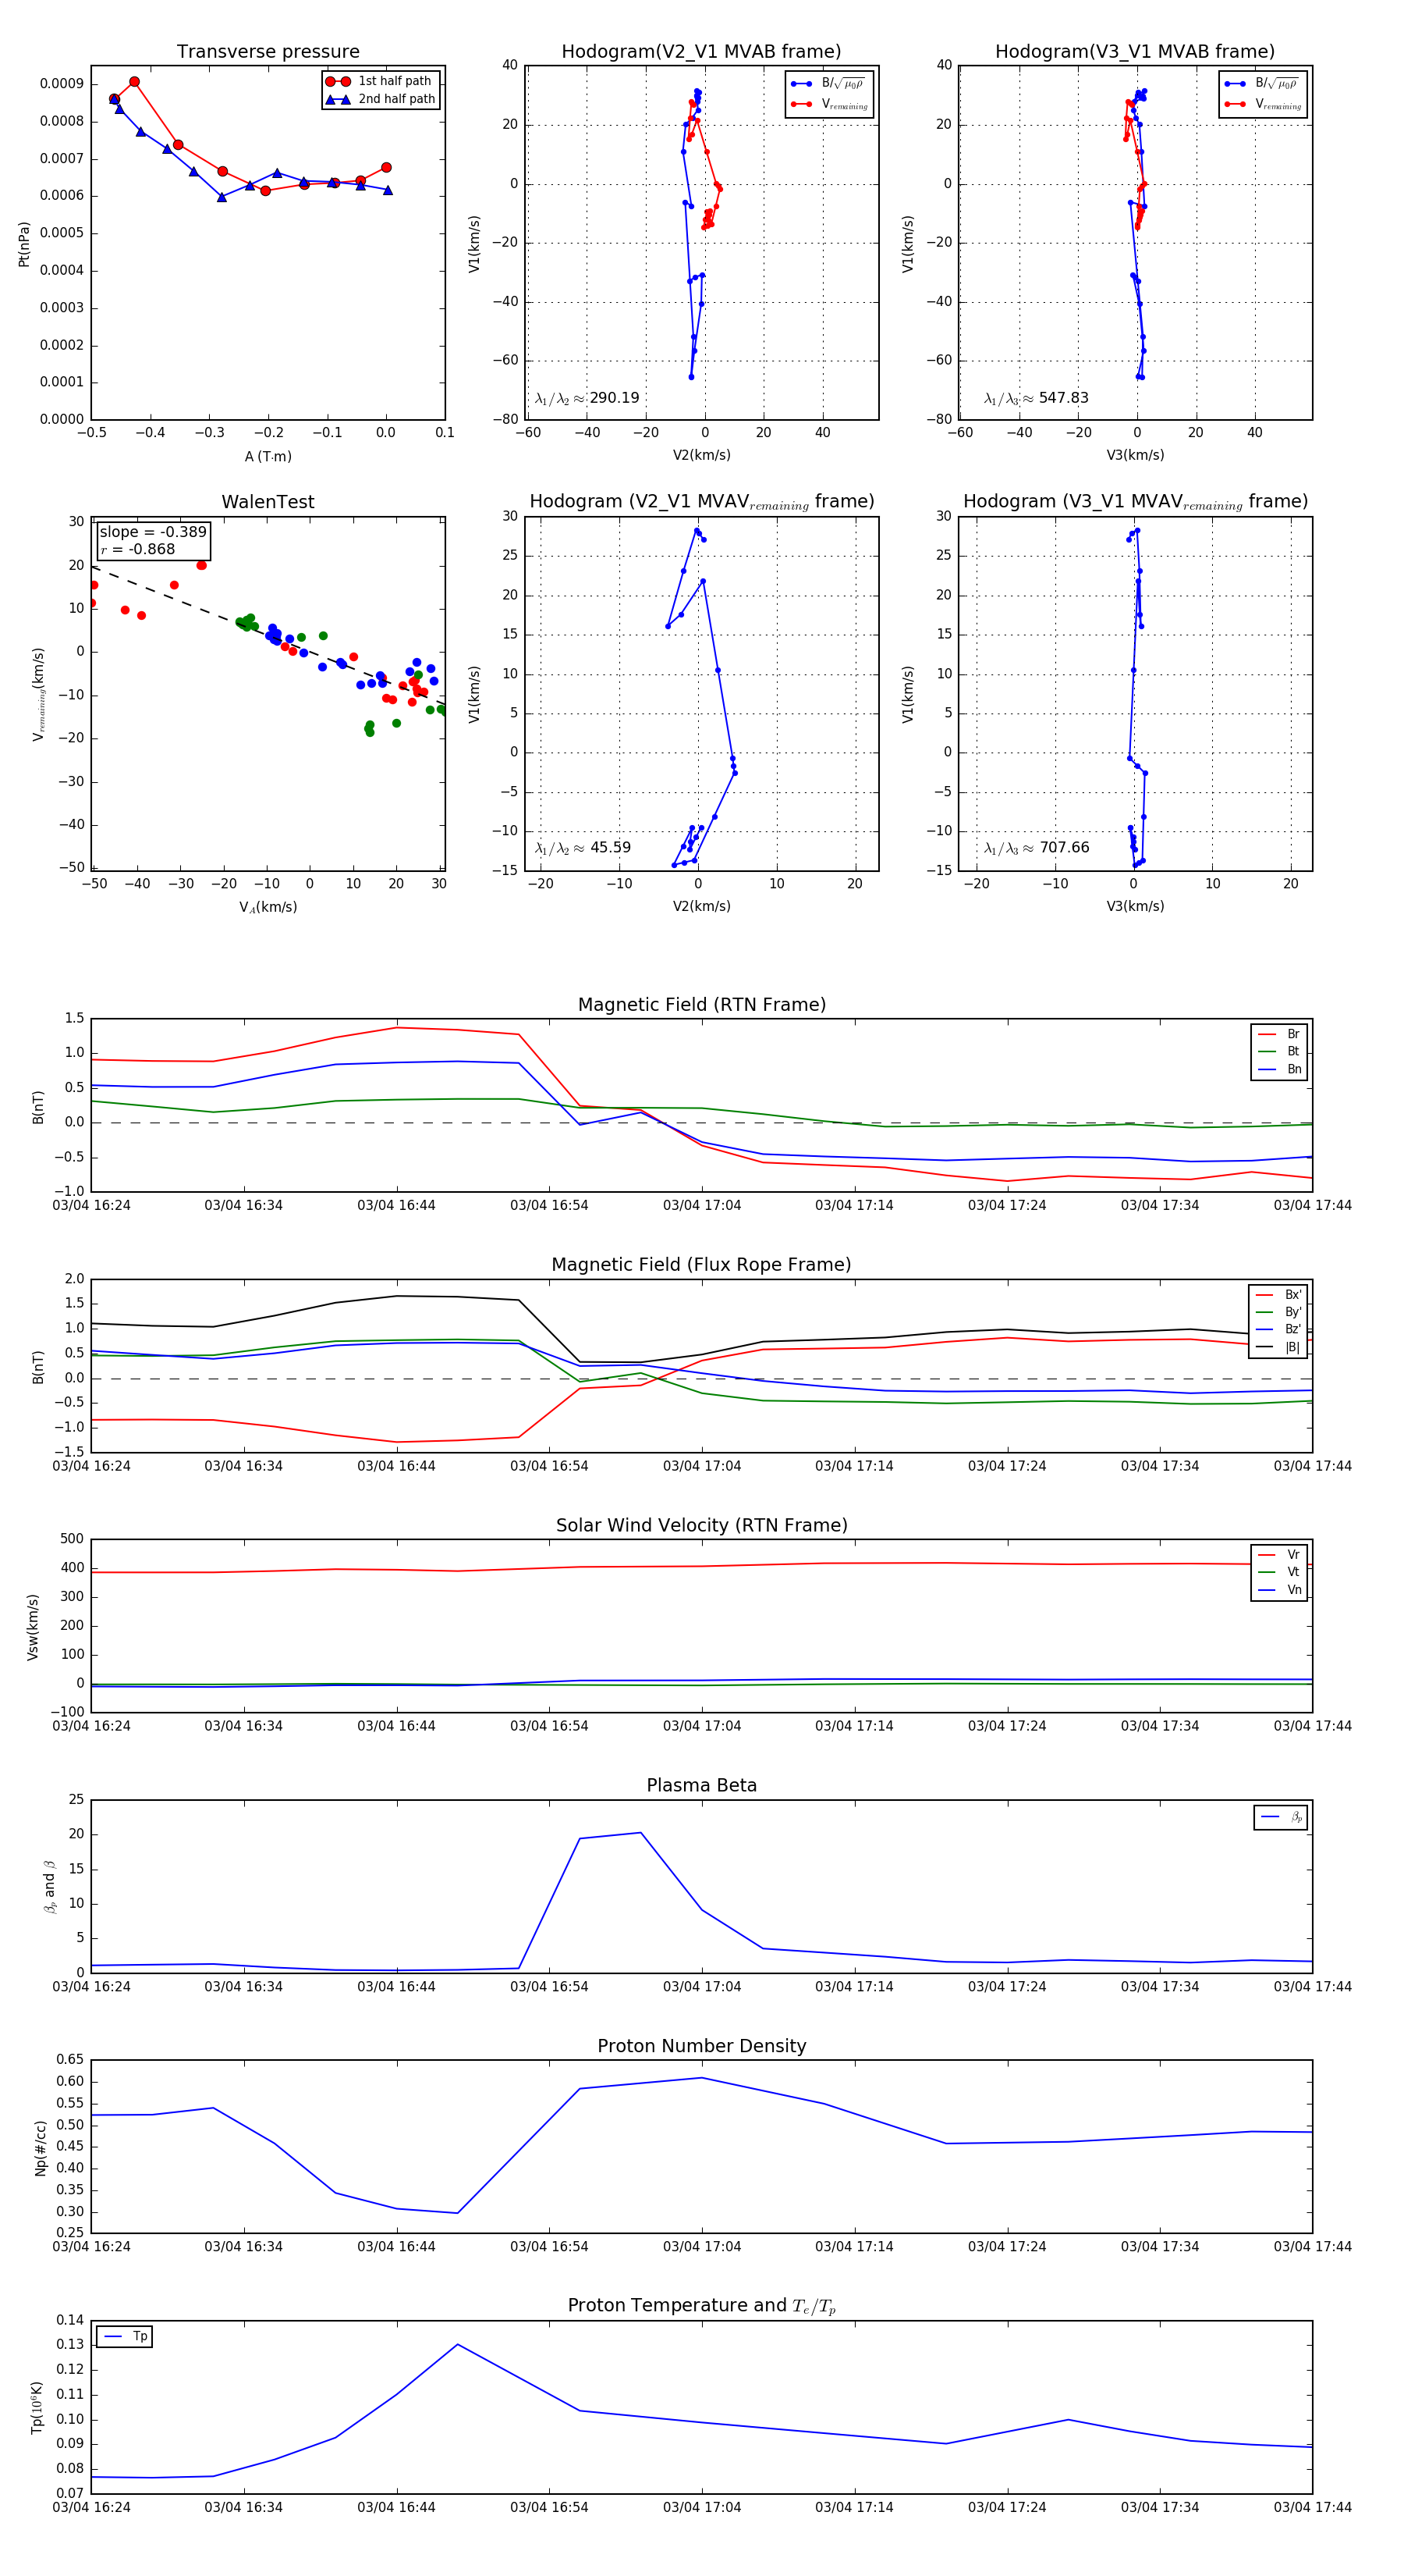Click the Proton Number Density title

(x=701, y=2046)
